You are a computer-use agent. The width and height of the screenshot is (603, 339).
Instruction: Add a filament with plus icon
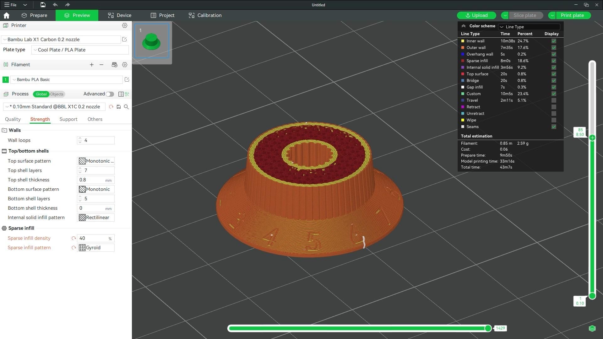pos(91,65)
